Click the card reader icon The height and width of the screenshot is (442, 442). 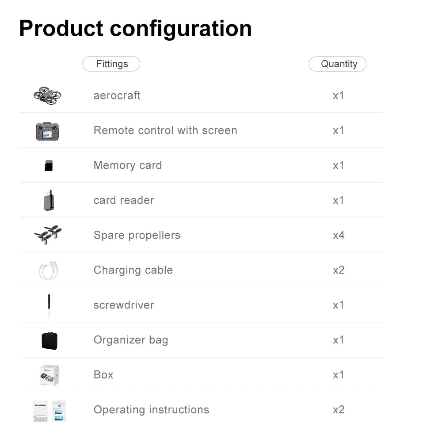49,201
